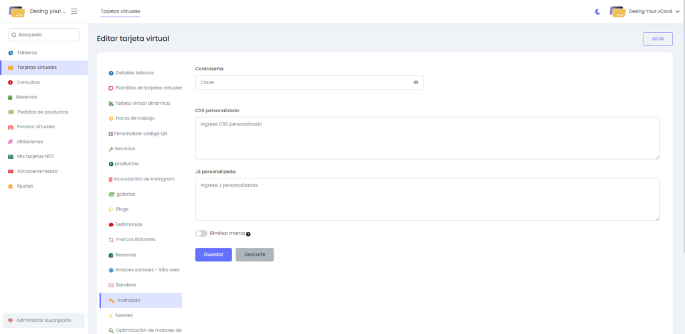Click the Descarte button
This screenshot has height=334, width=685.
pyautogui.click(x=254, y=255)
